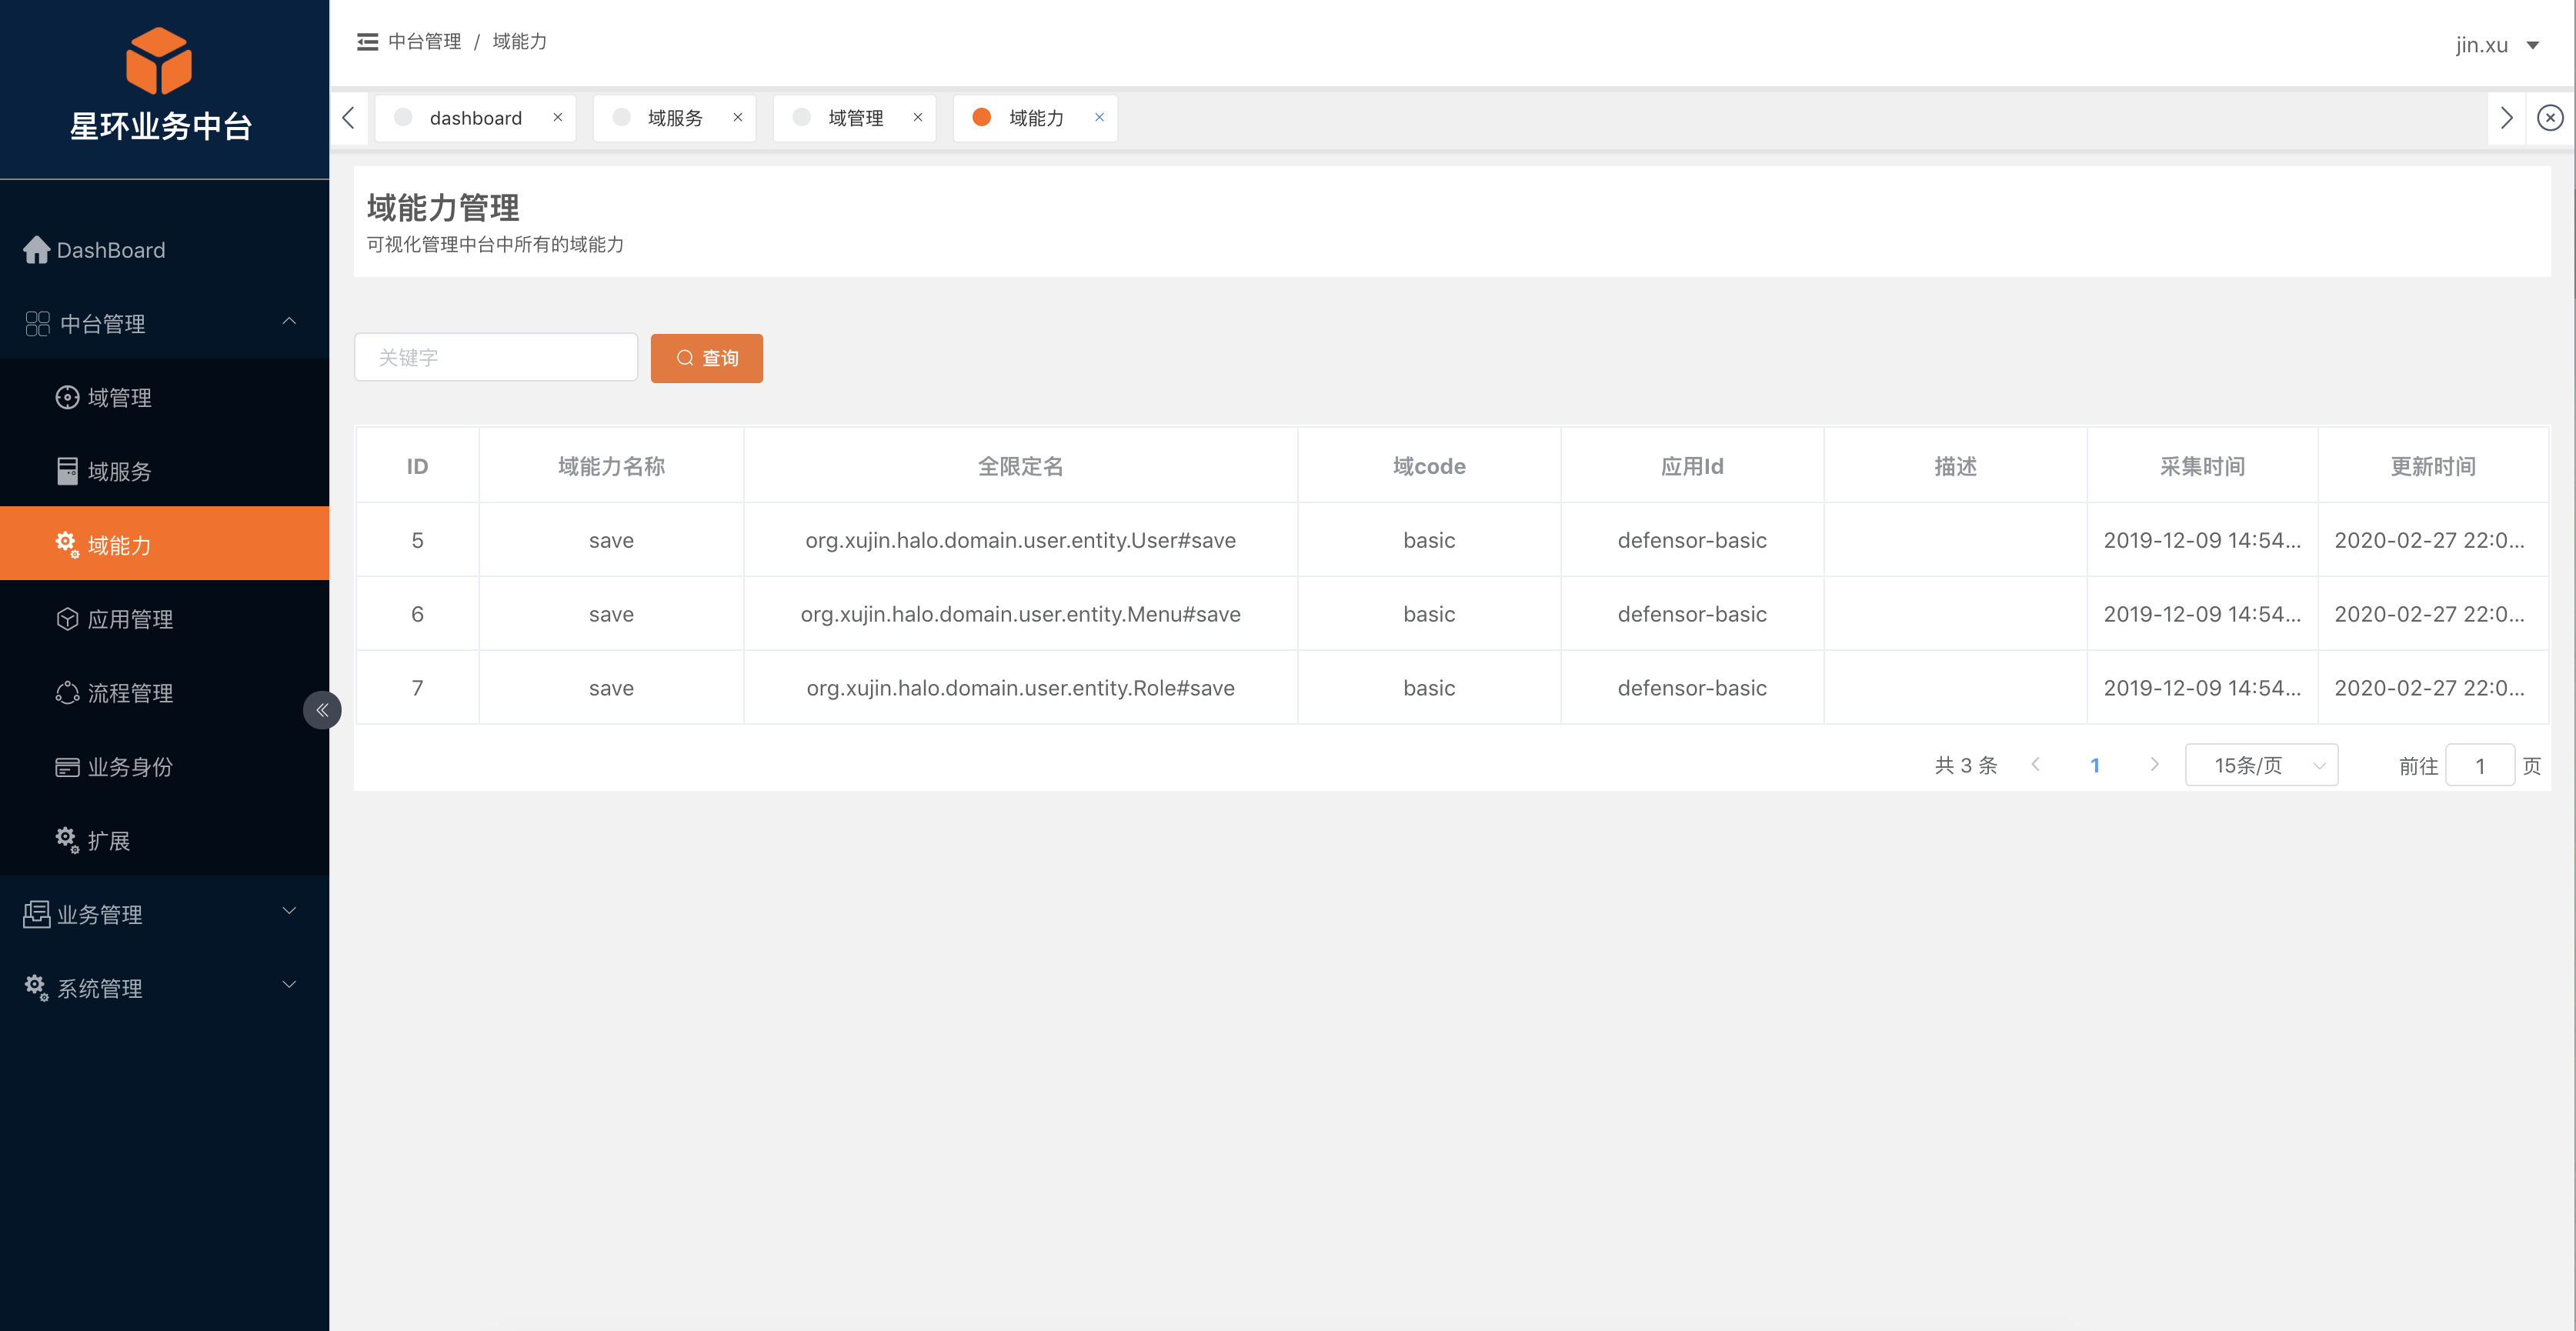
Task: Open 流程管理 in sidebar menu
Action: 164,693
